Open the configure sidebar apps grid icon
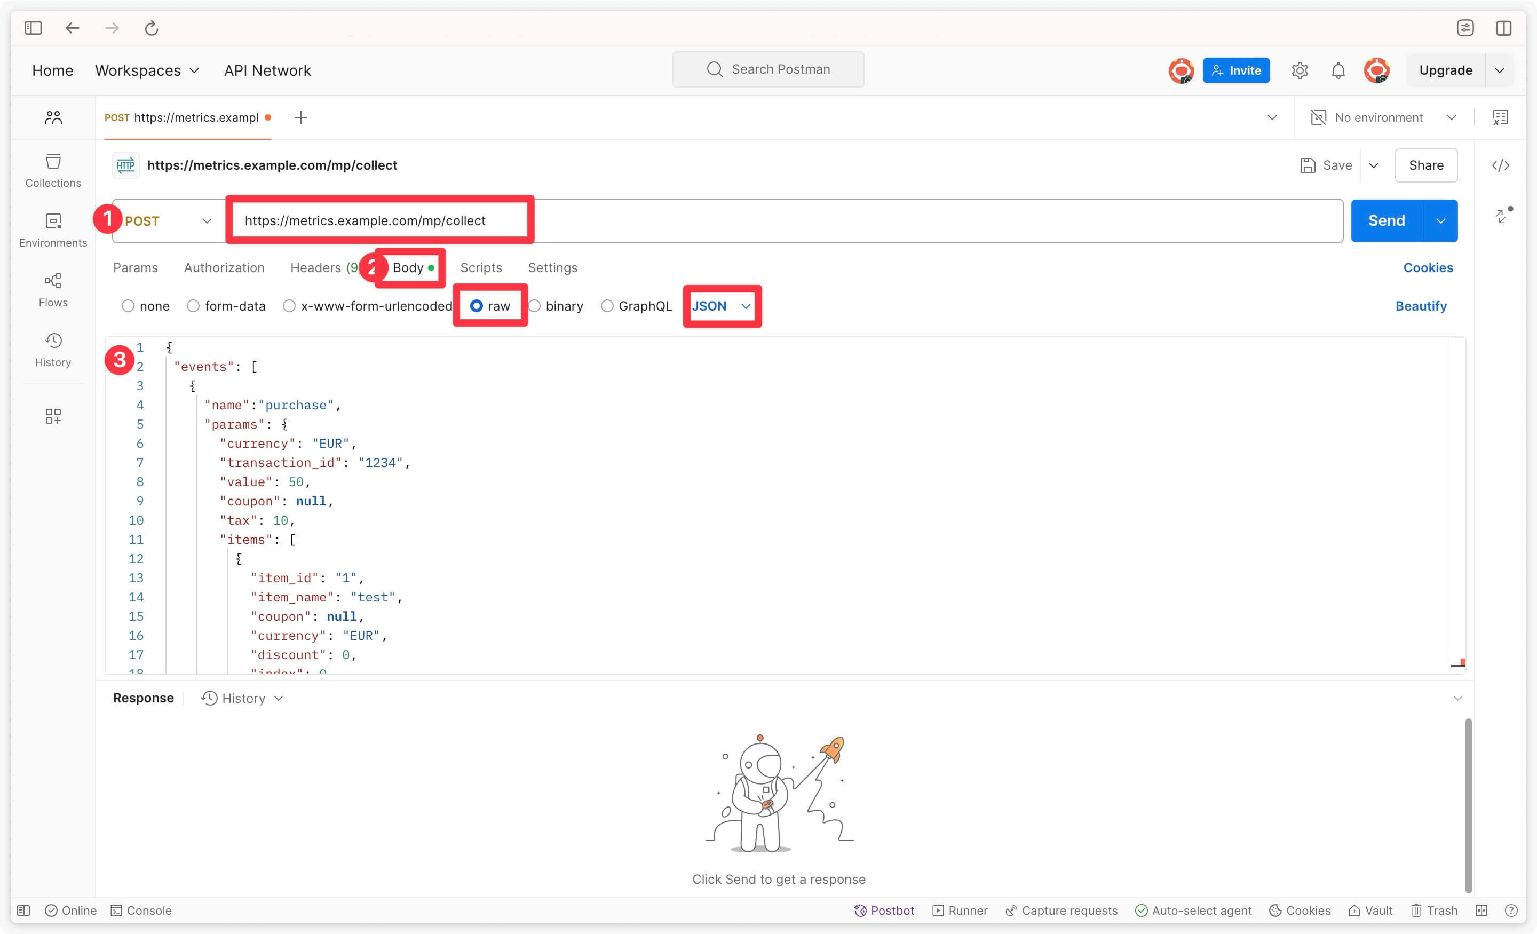 click(53, 416)
